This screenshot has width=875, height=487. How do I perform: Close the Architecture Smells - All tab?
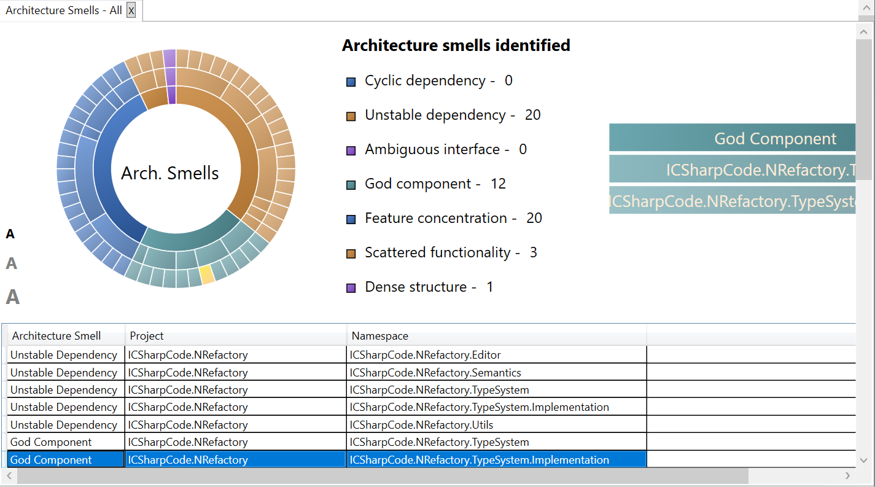[x=131, y=10]
